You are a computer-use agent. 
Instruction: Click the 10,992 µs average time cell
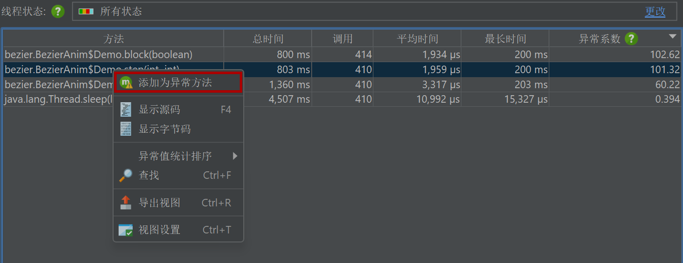418,99
